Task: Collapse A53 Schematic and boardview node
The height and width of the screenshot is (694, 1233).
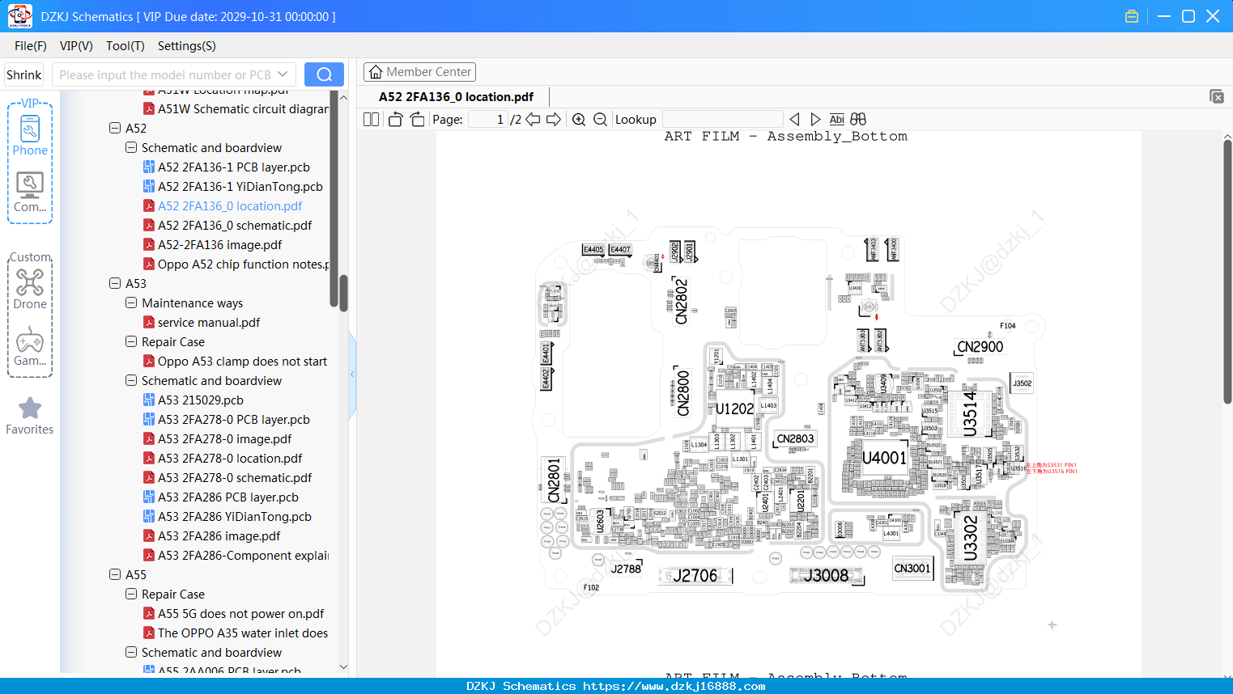Action: click(x=131, y=381)
